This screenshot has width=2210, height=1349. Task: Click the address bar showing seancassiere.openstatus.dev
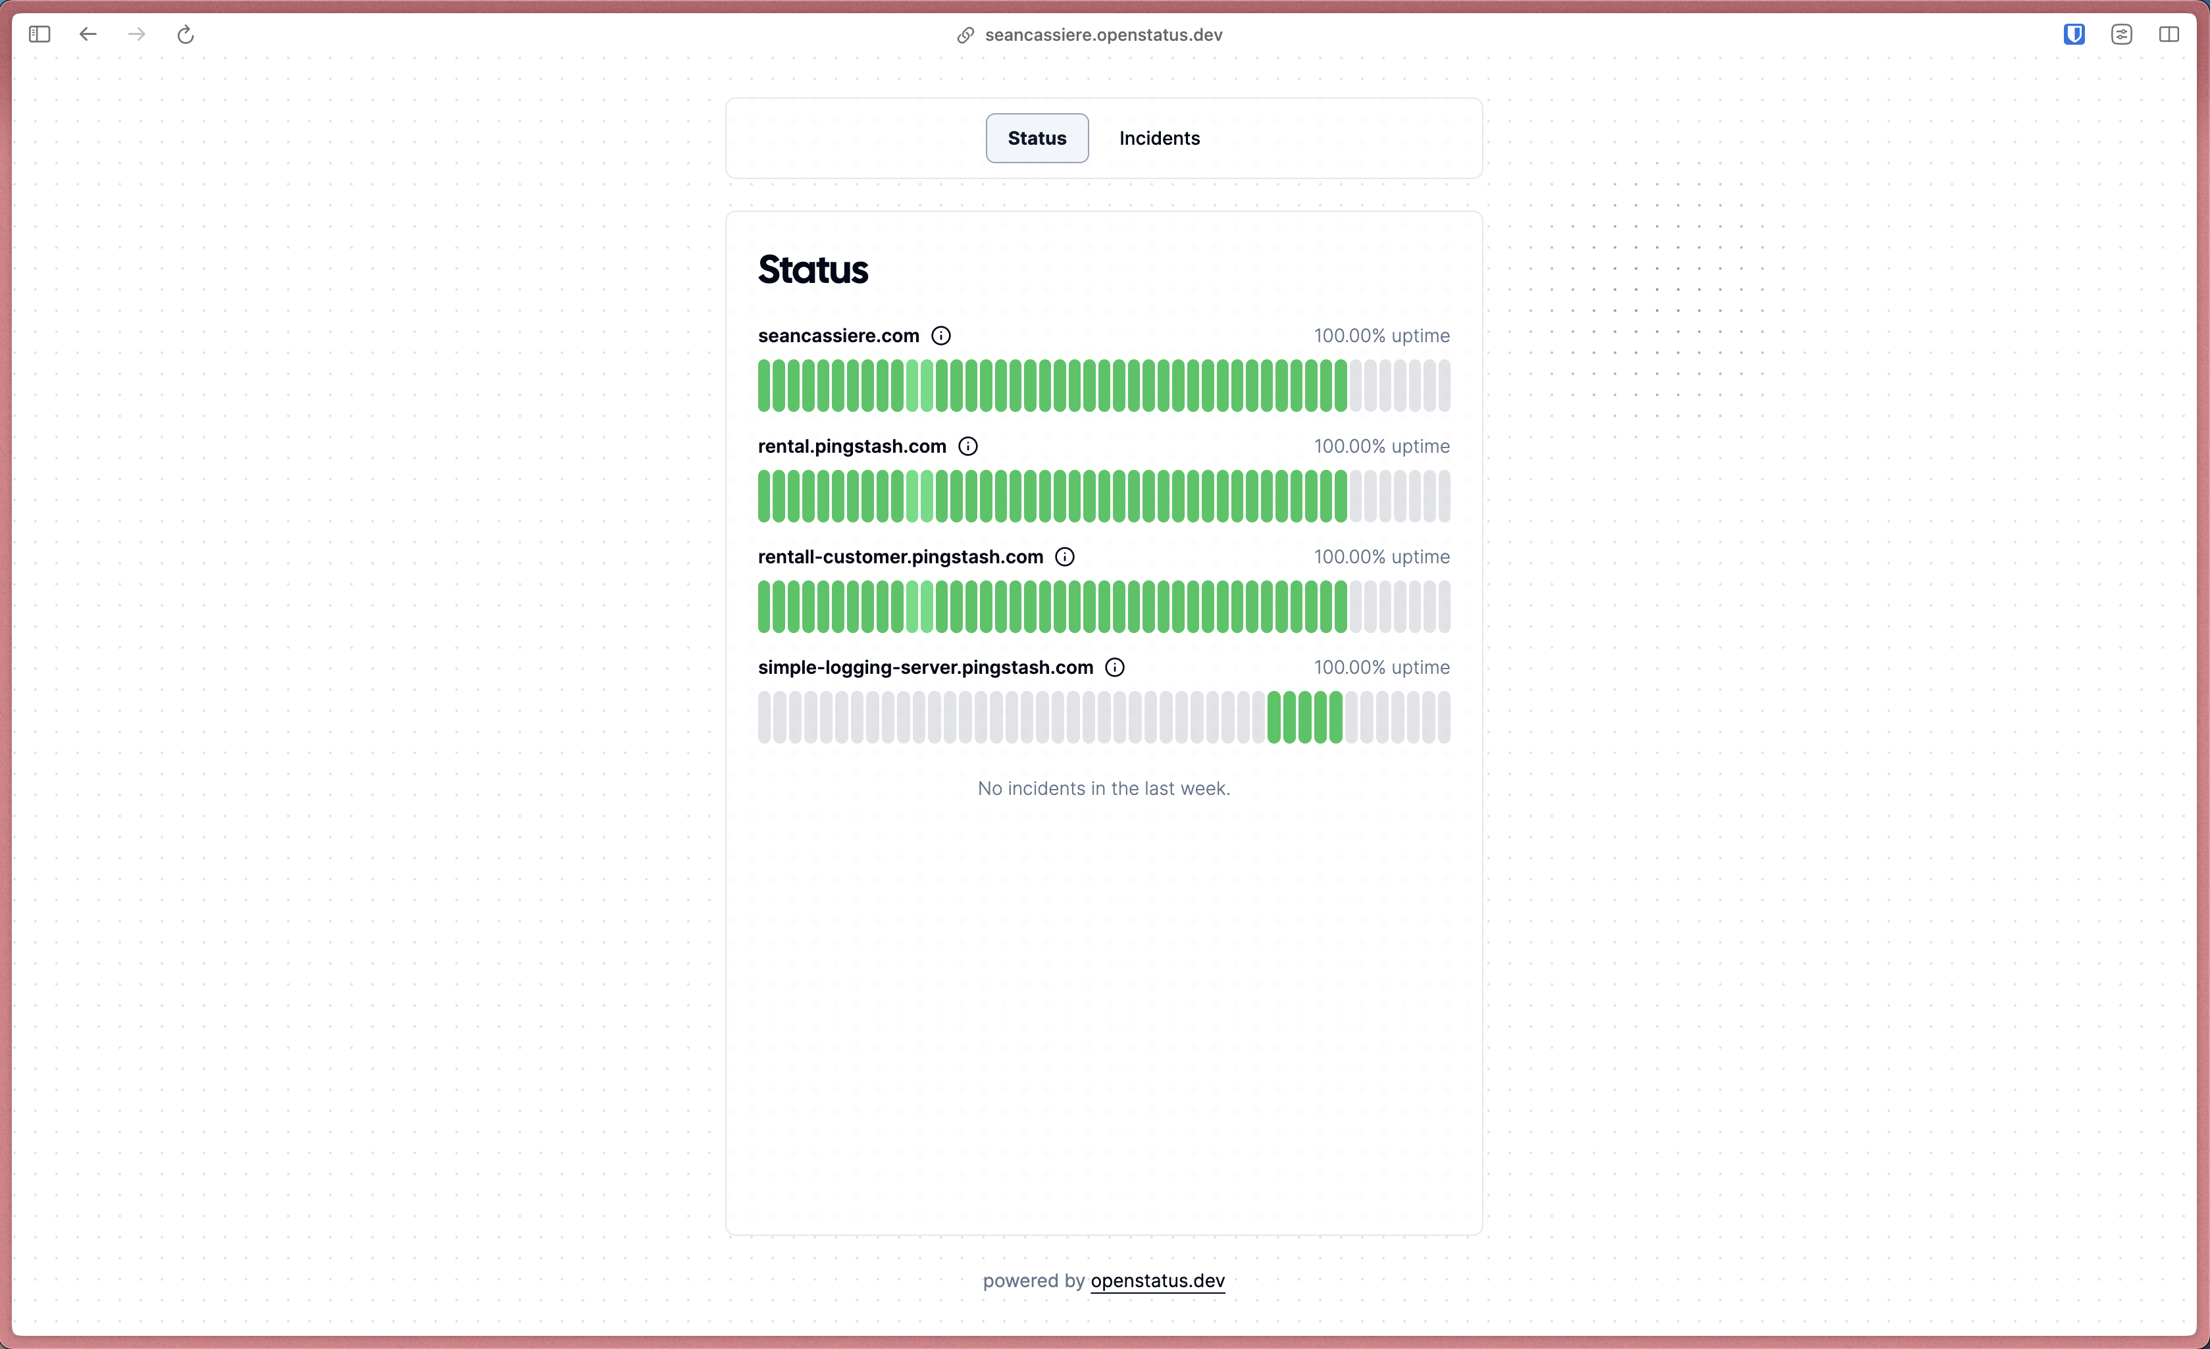point(1103,35)
